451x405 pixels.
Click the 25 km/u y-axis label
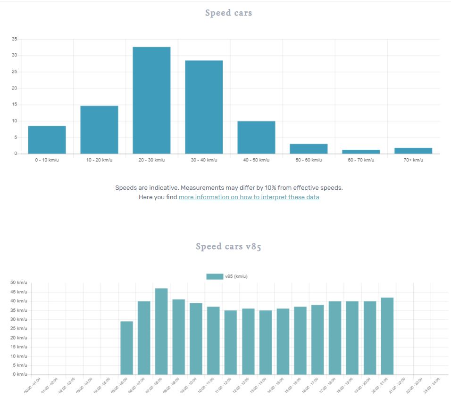pyautogui.click(x=19, y=328)
